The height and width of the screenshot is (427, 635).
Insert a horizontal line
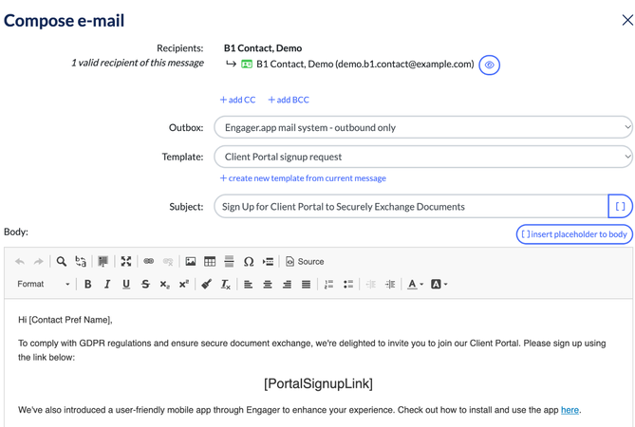click(x=229, y=262)
